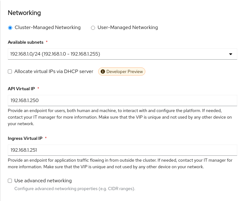This screenshot has height=201, width=251.
Task: Click the info icon in Developer Preview badge
Action: click(103, 71)
